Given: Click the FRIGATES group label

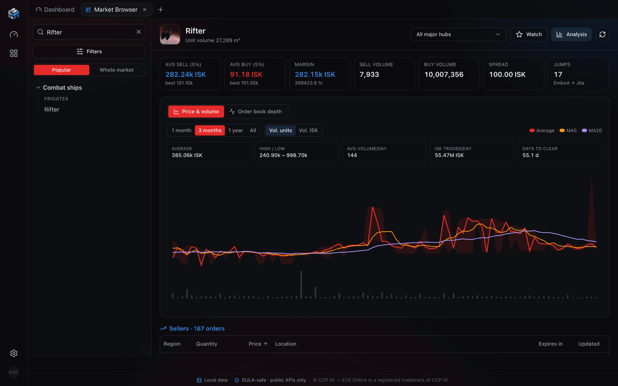Looking at the screenshot, I should 56,99.
